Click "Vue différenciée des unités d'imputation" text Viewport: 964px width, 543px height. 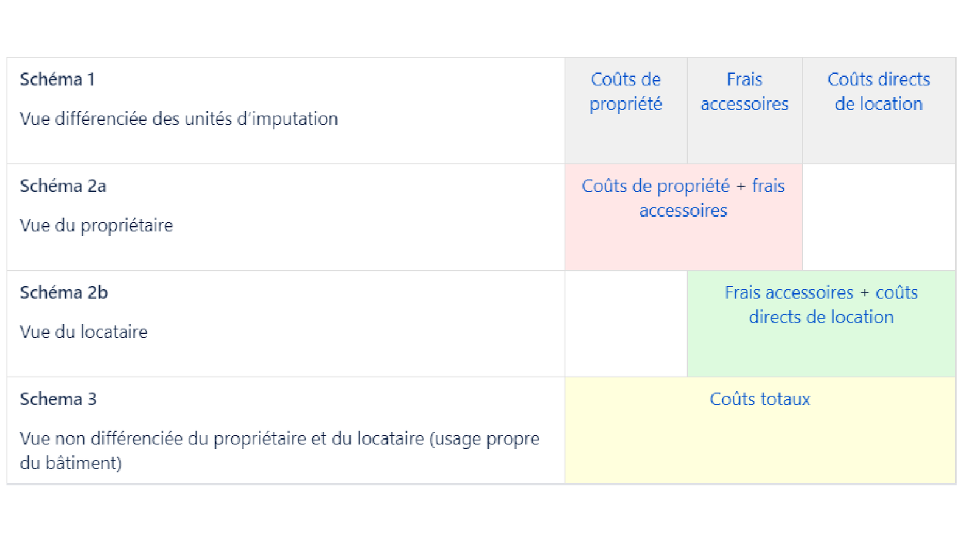[x=178, y=119]
